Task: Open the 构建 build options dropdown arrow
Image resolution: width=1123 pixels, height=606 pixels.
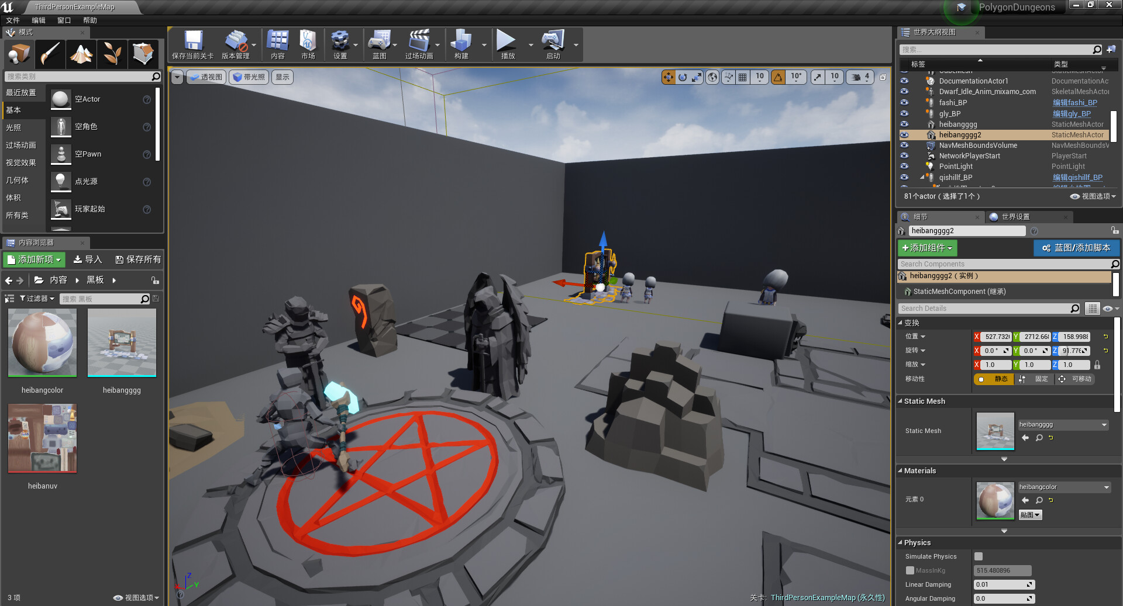Action: (484, 45)
